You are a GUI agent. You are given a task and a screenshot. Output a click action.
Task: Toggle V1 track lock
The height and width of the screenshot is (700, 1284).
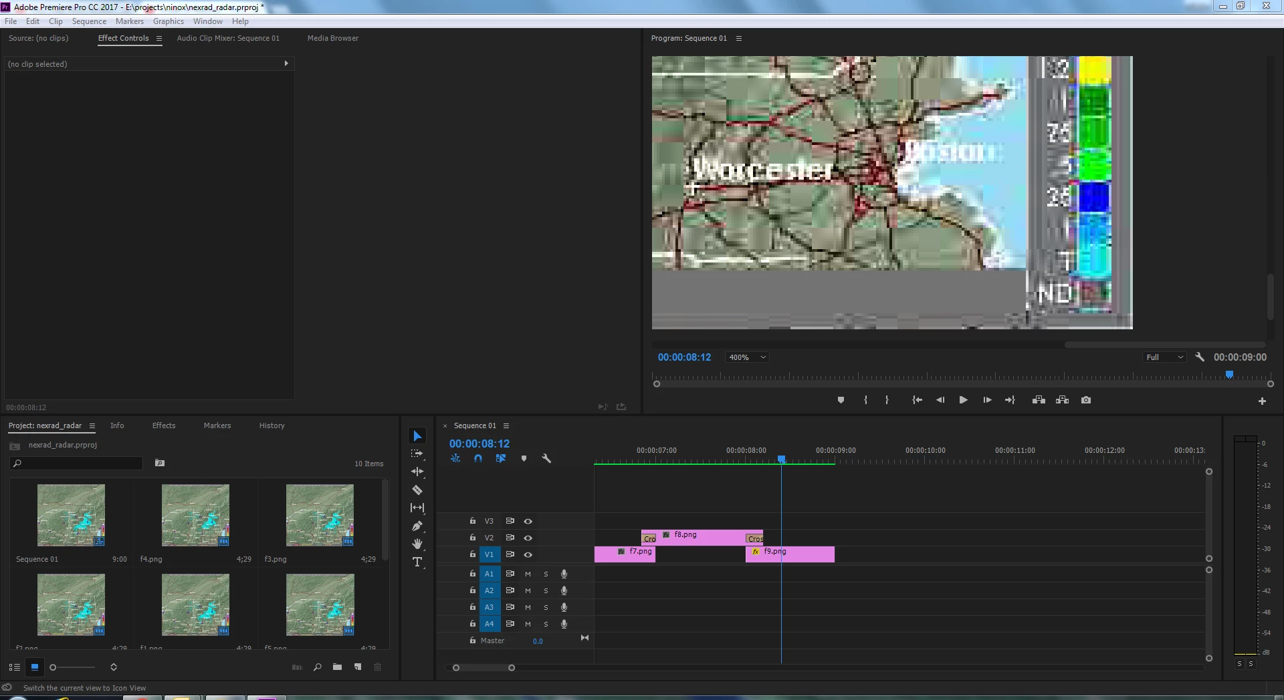tap(473, 554)
